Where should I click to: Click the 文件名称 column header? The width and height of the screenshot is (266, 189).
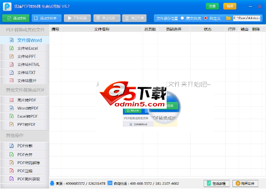102,29
